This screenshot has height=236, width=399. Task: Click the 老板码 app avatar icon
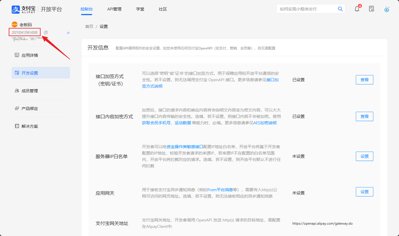(15, 25)
